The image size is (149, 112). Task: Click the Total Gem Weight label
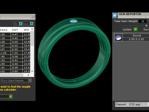click(125, 21)
